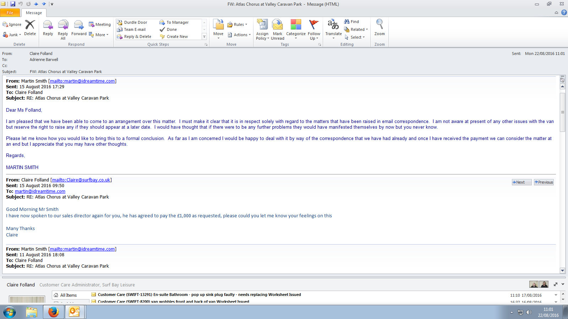Click the Translate button
The height and width of the screenshot is (319, 568).
coord(333,29)
